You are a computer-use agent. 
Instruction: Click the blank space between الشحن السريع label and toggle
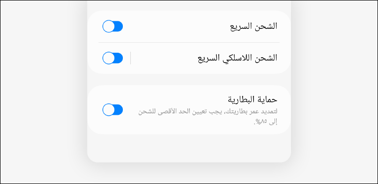[x=176, y=26]
